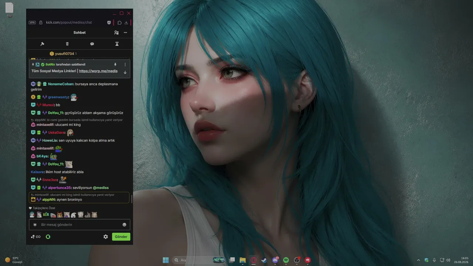The height and width of the screenshot is (266, 473).
Task: Select the first follower-only emote
Action: tap(32, 215)
